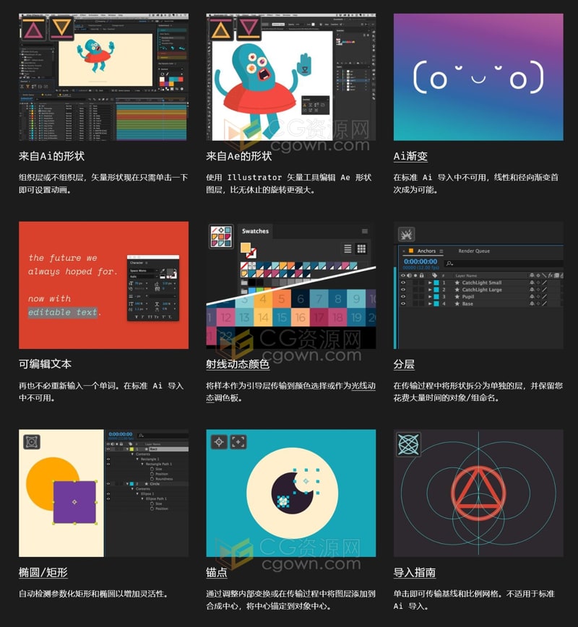The width and height of the screenshot is (578, 627).
Task: Click the circular mesh guides icon on the guide image
Action: tap(408, 444)
